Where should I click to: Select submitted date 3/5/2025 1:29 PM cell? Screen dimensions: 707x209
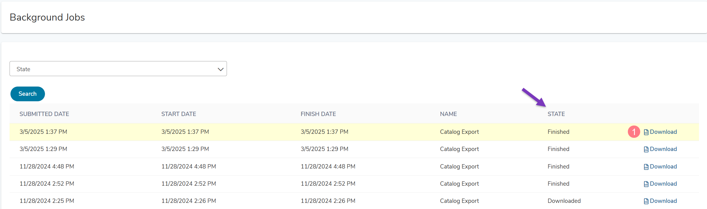point(43,149)
